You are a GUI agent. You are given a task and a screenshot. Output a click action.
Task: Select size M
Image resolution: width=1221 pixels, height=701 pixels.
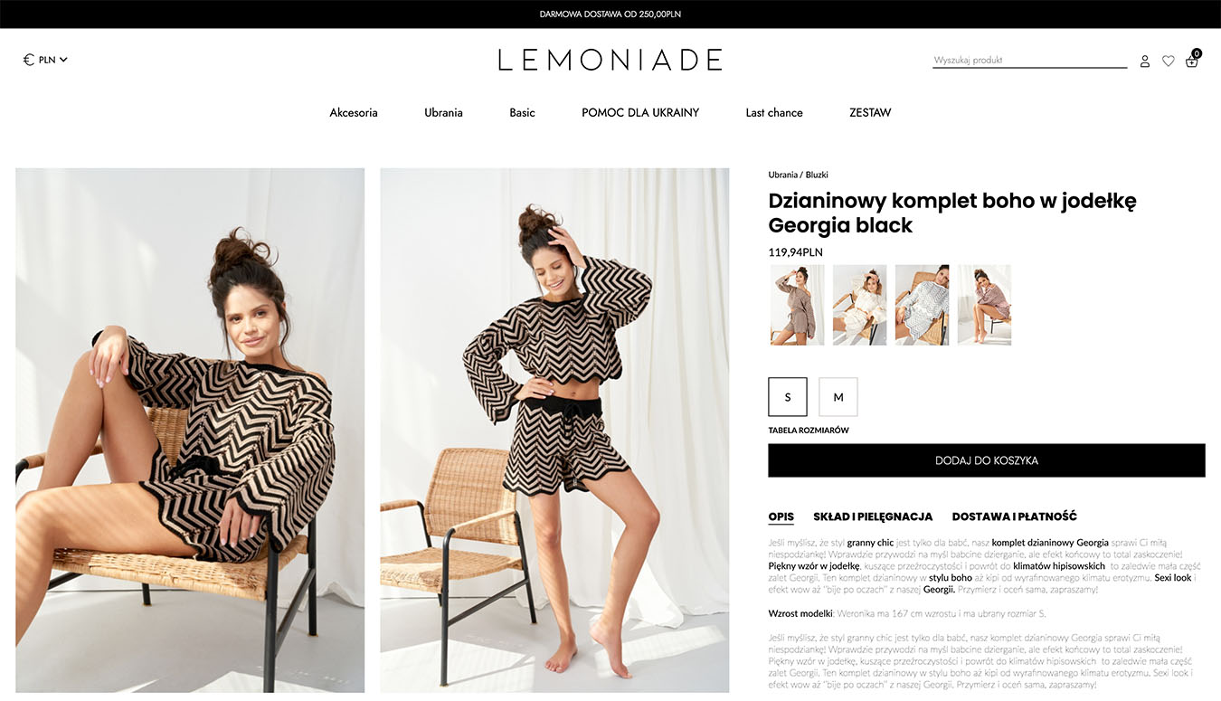[x=838, y=397]
